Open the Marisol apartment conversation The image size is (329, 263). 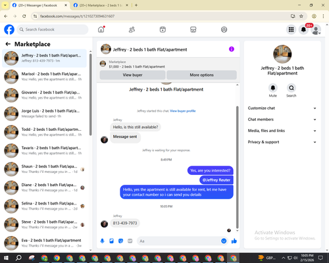click(x=45, y=76)
